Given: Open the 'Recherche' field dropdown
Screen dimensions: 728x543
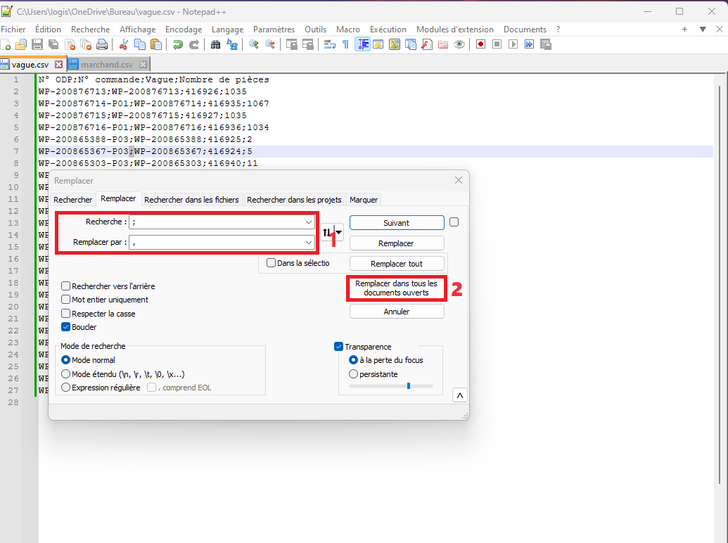Looking at the screenshot, I should 309,222.
